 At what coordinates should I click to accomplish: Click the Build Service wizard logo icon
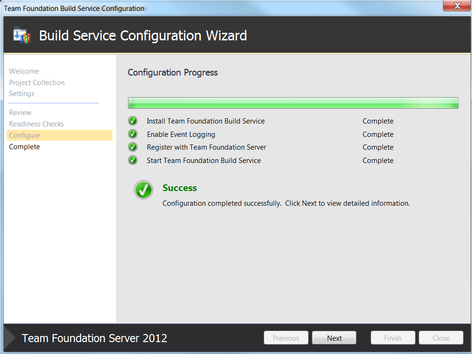tap(22, 35)
